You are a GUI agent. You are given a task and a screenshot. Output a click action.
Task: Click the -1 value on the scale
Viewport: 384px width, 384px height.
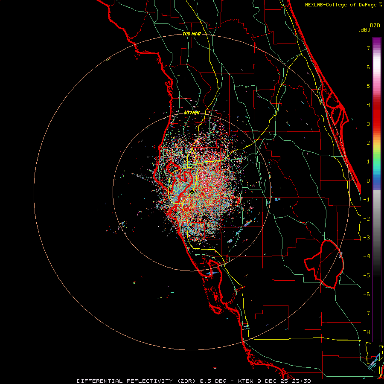click(367, 200)
